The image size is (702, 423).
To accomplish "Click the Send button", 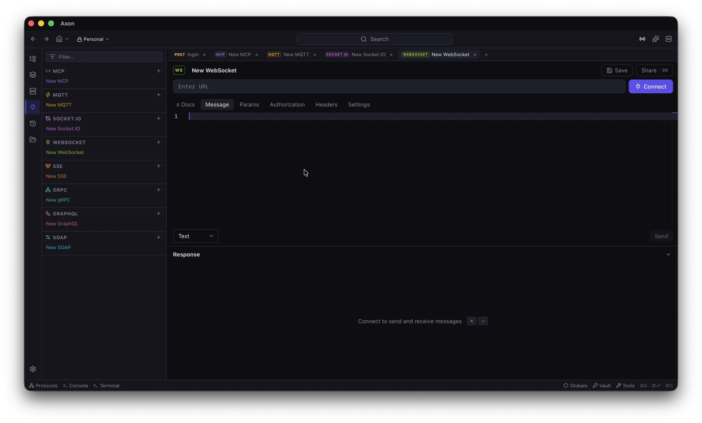I will pyautogui.click(x=661, y=236).
